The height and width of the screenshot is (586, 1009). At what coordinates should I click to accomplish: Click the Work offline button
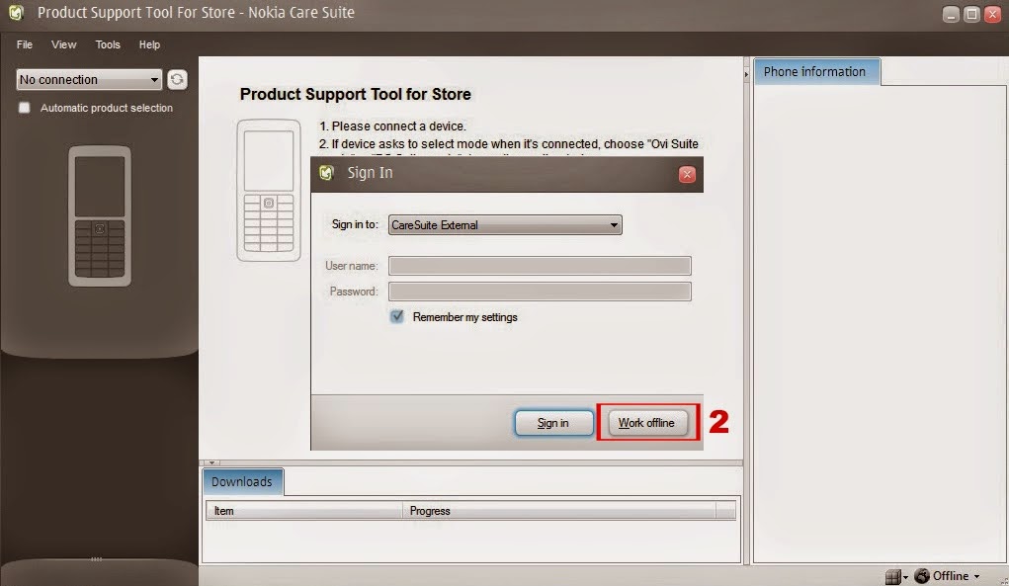pyautogui.click(x=646, y=423)
